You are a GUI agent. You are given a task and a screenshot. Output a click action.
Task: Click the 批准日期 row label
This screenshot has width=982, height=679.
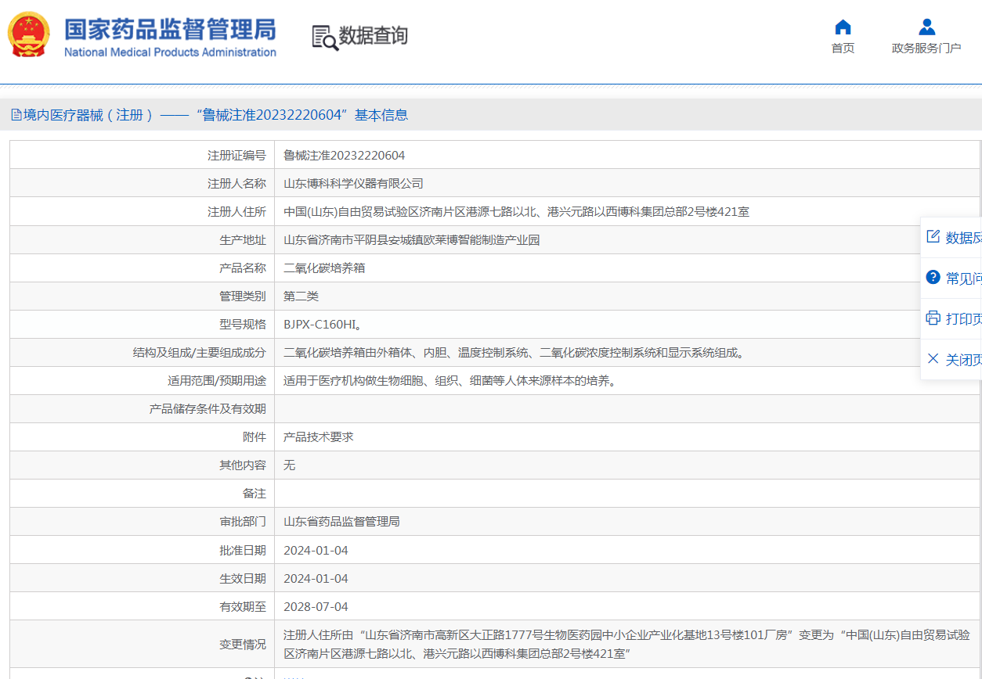[243, 551]
